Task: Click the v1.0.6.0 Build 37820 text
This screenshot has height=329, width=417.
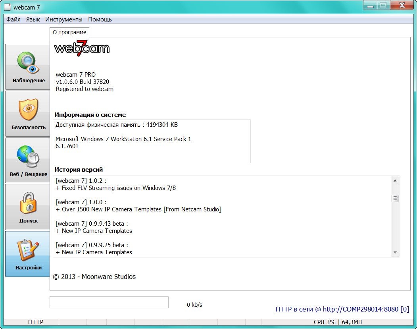Action: (83, 82)
